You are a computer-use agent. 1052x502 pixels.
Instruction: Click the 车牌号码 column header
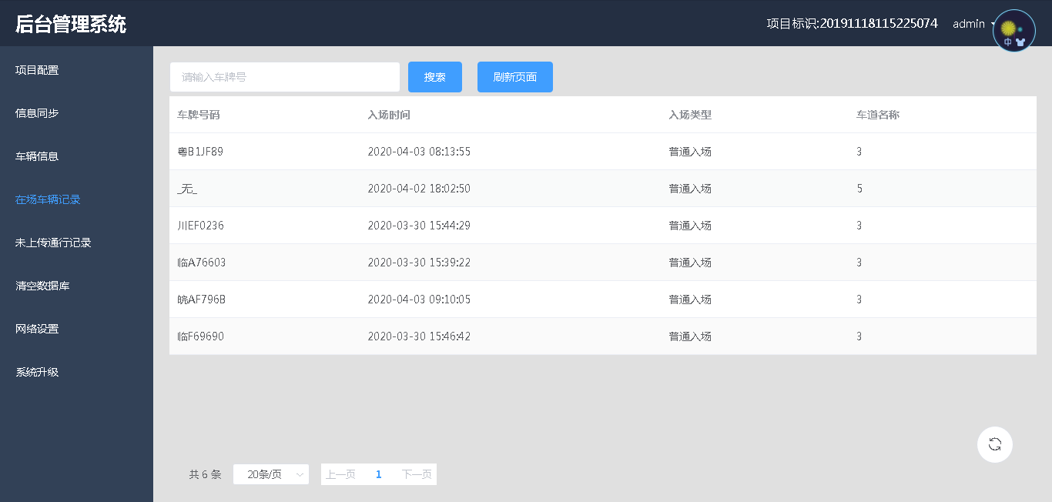pyautogui.click(x=199, y=115)
